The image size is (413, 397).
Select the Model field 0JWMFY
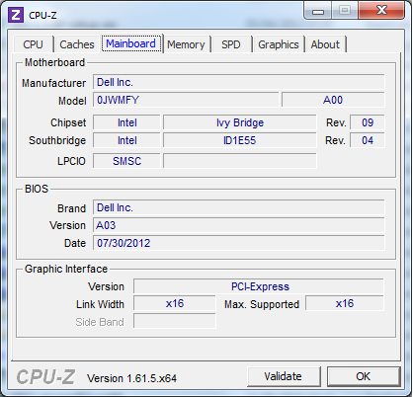186,100
